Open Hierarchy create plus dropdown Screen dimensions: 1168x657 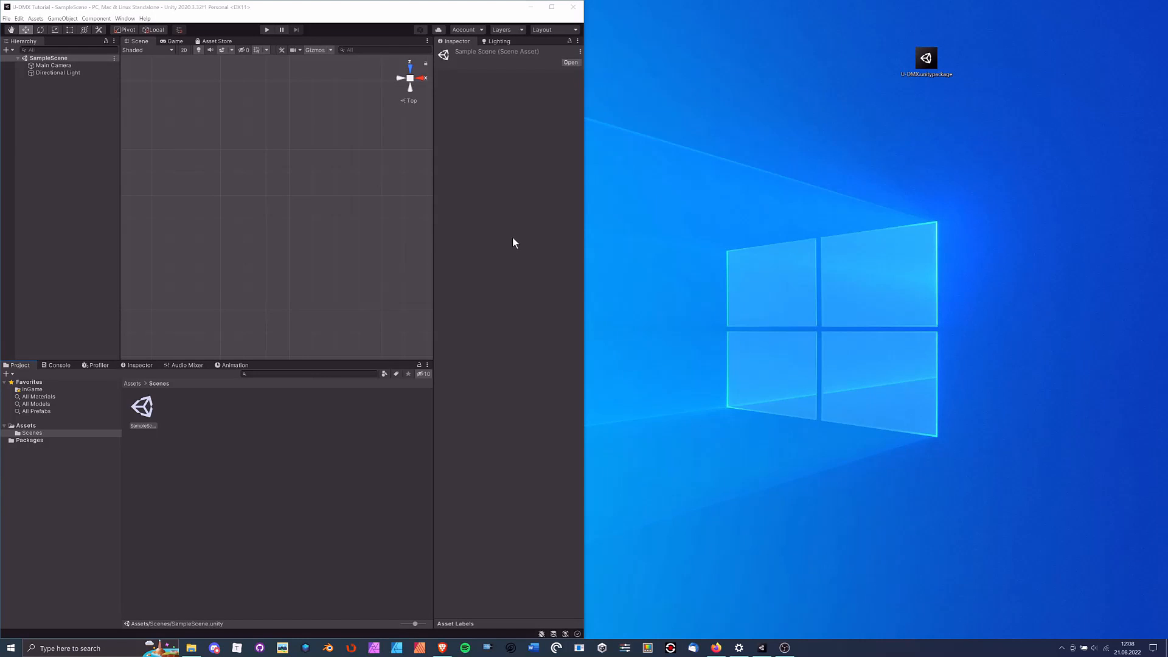9,50
